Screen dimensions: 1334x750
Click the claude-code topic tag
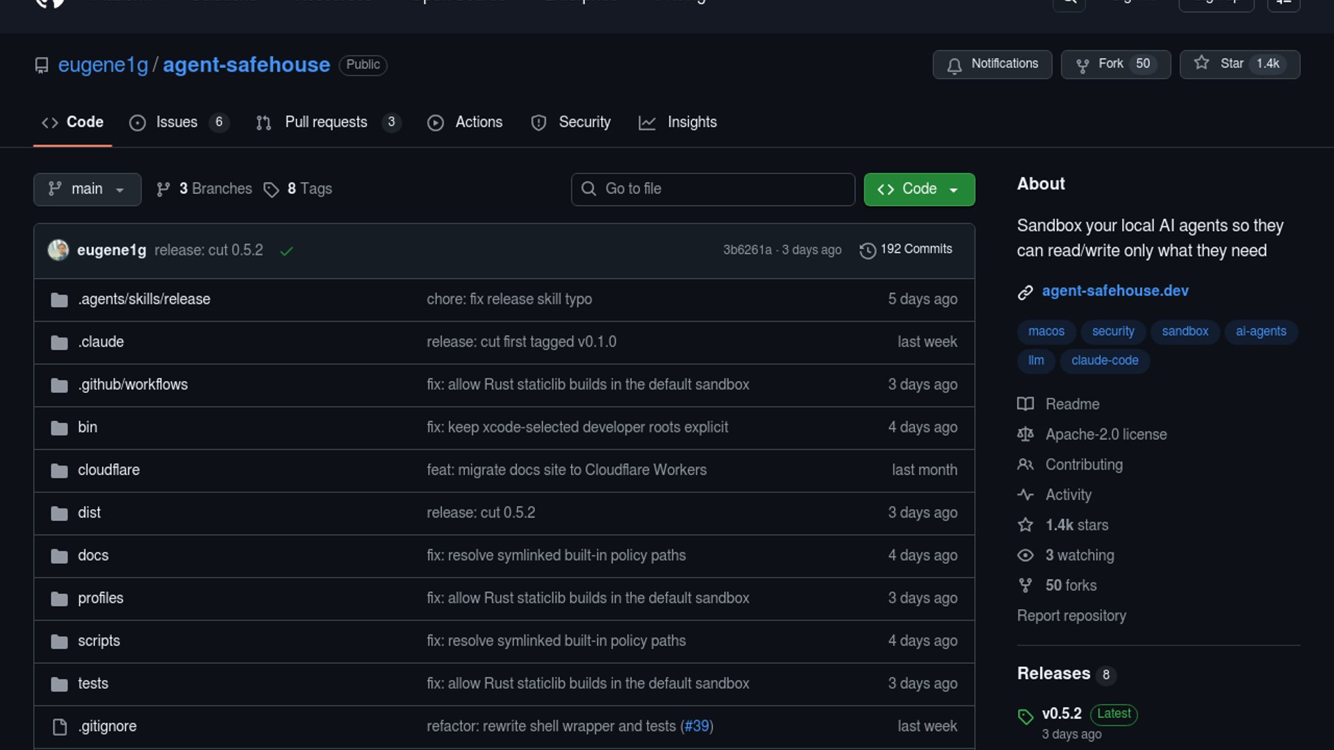1104,360
